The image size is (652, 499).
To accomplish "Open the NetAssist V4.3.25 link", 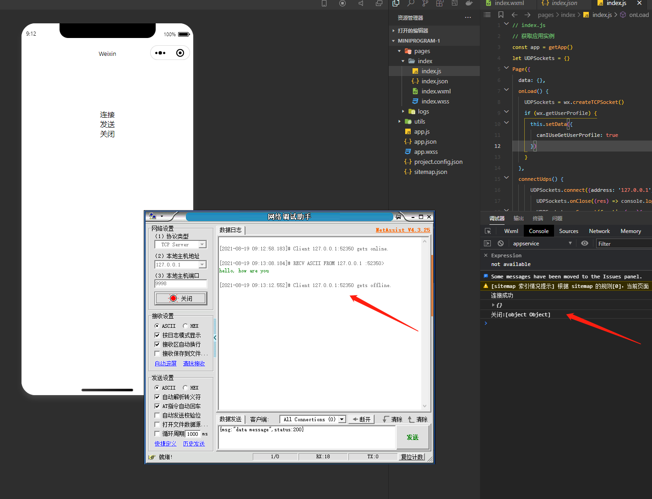I will pos(403,230).
